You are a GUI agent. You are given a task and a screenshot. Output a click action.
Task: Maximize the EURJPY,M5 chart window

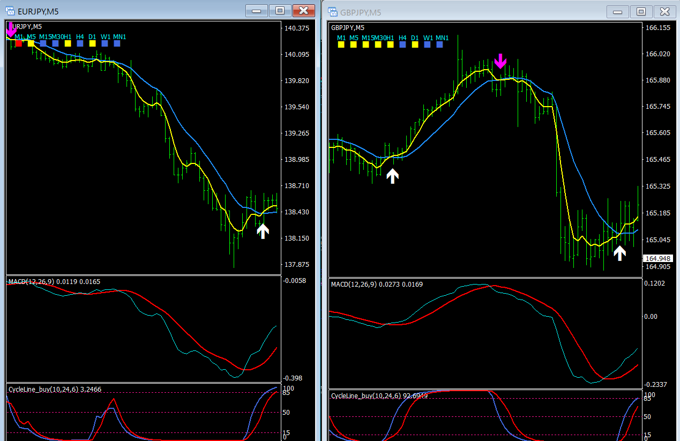pyautogui.click(x=280, y=11)
